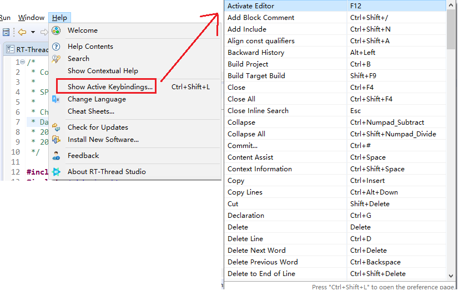The width and height of the screenshot is (459, 291).
Task: Select the Commit... row
Action: pos(335,146)
